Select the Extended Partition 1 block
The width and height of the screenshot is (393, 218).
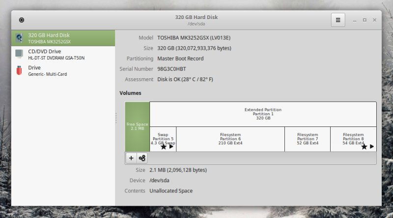(263, 114)
